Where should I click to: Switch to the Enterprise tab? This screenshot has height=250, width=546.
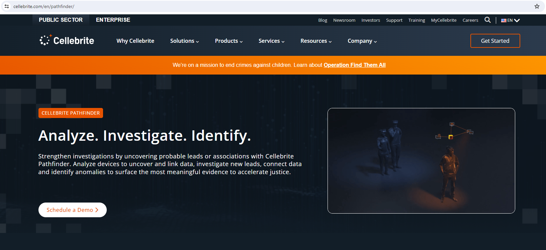click(113, 20)
